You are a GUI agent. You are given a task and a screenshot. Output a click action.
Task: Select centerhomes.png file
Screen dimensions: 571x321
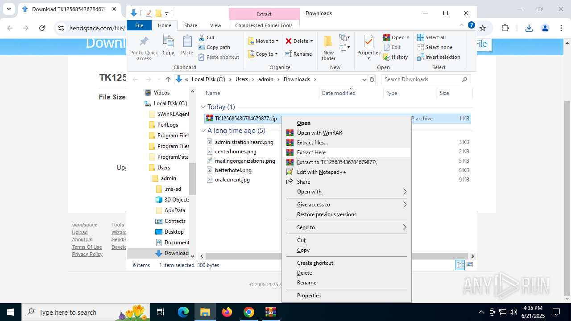click(236, 152)
